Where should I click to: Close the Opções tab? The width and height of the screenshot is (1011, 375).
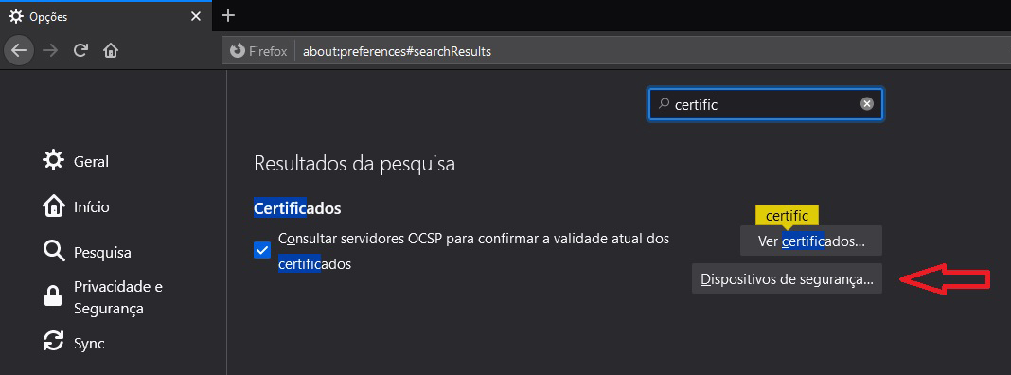tap(196, 16)
